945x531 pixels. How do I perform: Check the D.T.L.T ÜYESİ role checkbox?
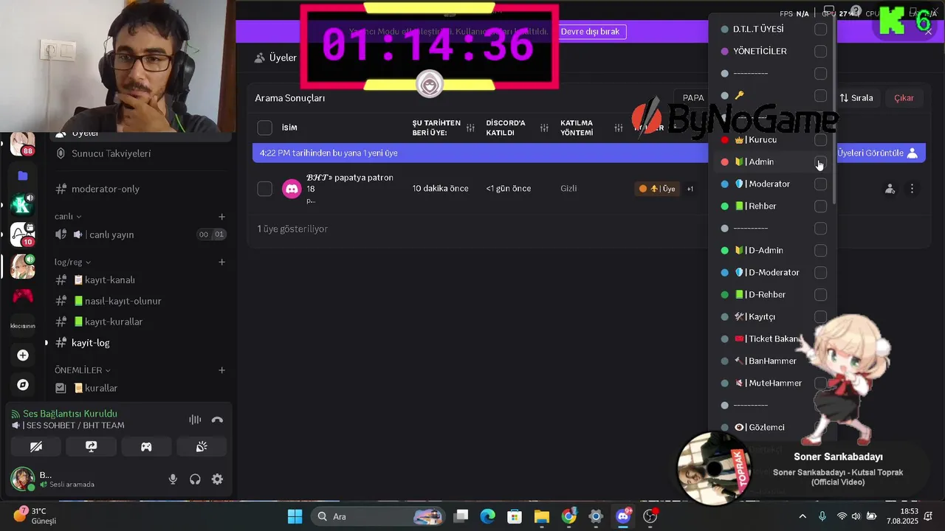click(x=820, y=29)
